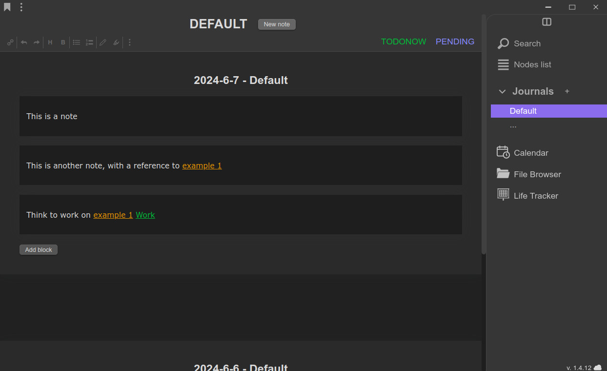This screenshot has height=371, width=607.
Task: Undo the last edit
Action: click(24, 42)
